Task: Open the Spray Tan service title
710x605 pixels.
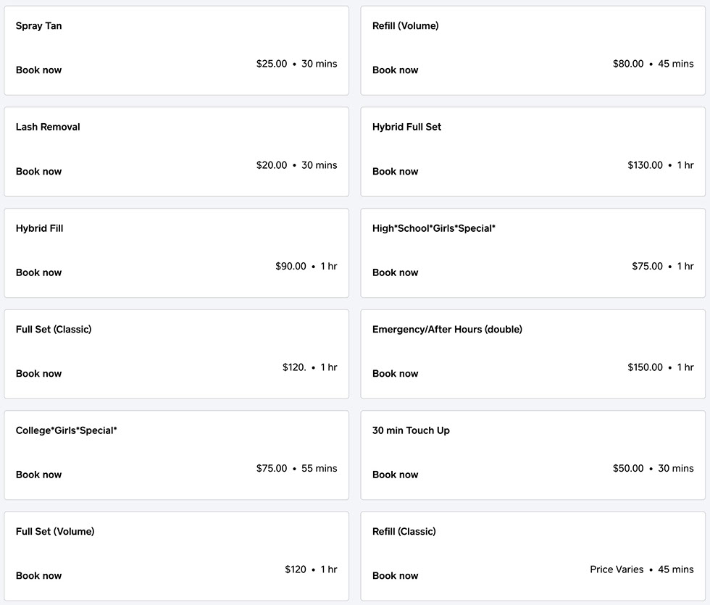Action: [x=38, y=26]
